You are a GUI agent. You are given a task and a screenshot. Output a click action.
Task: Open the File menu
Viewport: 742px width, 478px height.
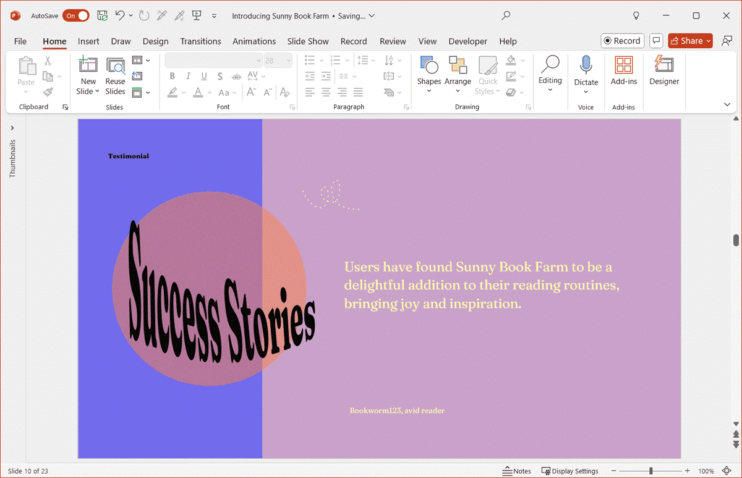(20, 41)
